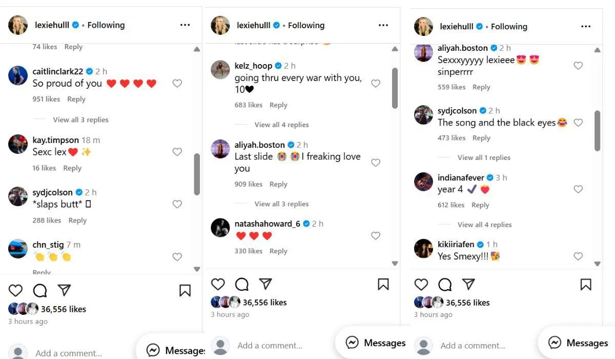Image resolution: width=615 pixels, height=359 pixels.
Task: Expand "View all 4 replies" under kelz_hoop's comment
Action: (x=281, y=125)
